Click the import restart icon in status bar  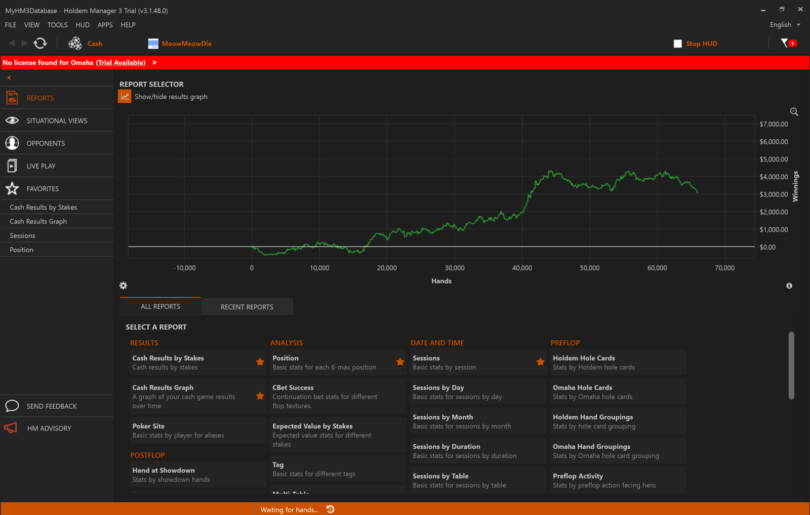330,509
